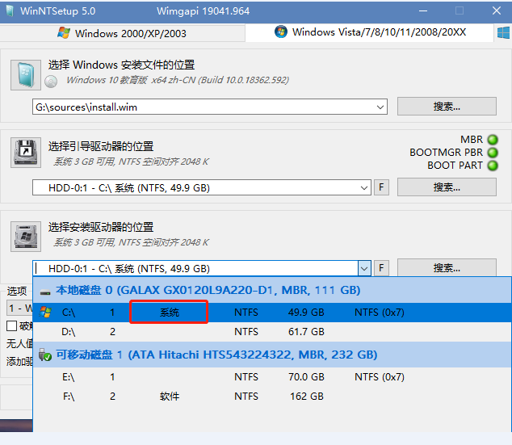Expand the G:\sources\install.wim dropdown arrow
The height and width of the screenshot is (445, 512).
tap(380, 107)
